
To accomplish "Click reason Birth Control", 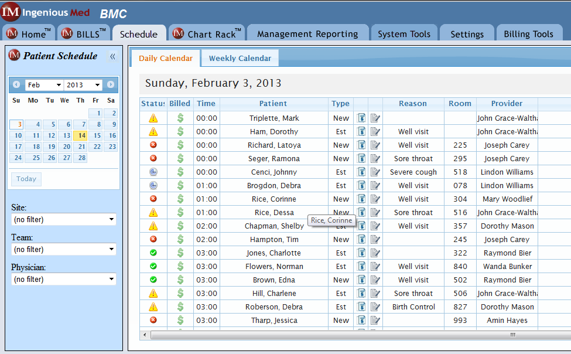I will point(413,307).
